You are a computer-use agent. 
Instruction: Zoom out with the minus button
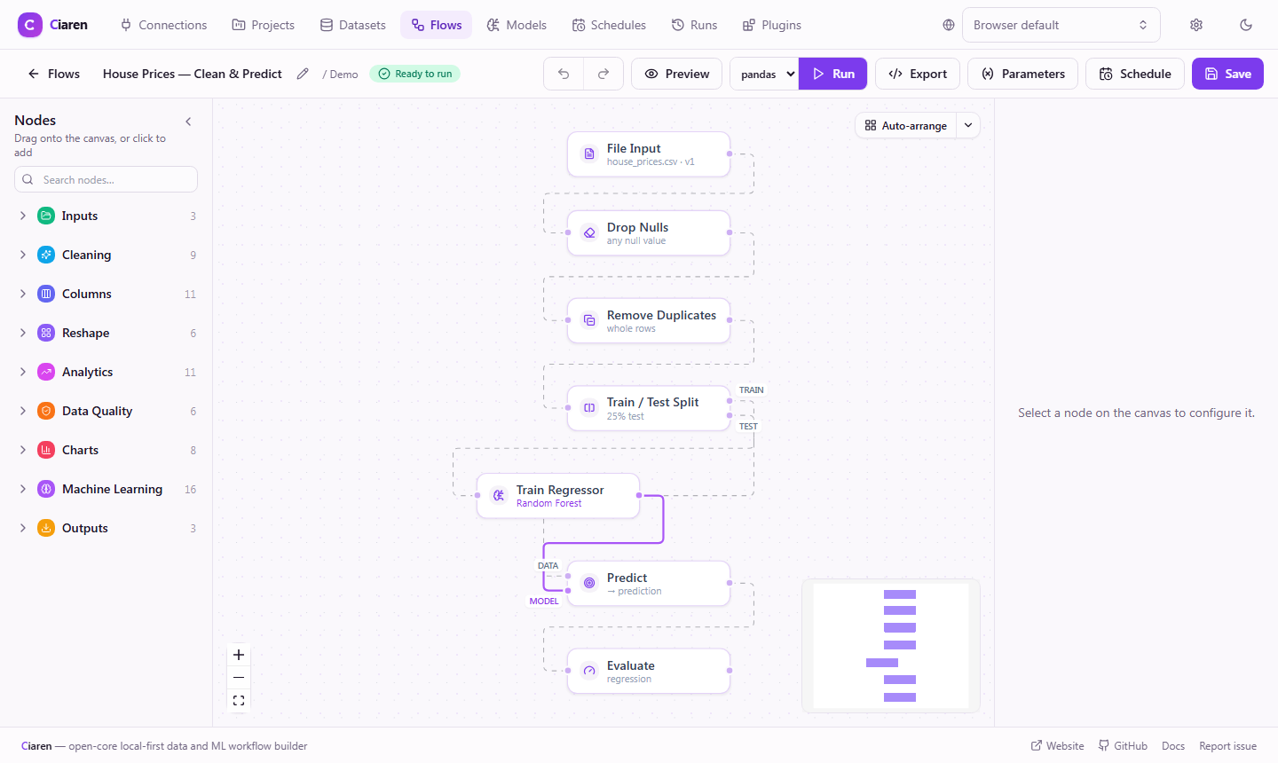pos(239,678)
